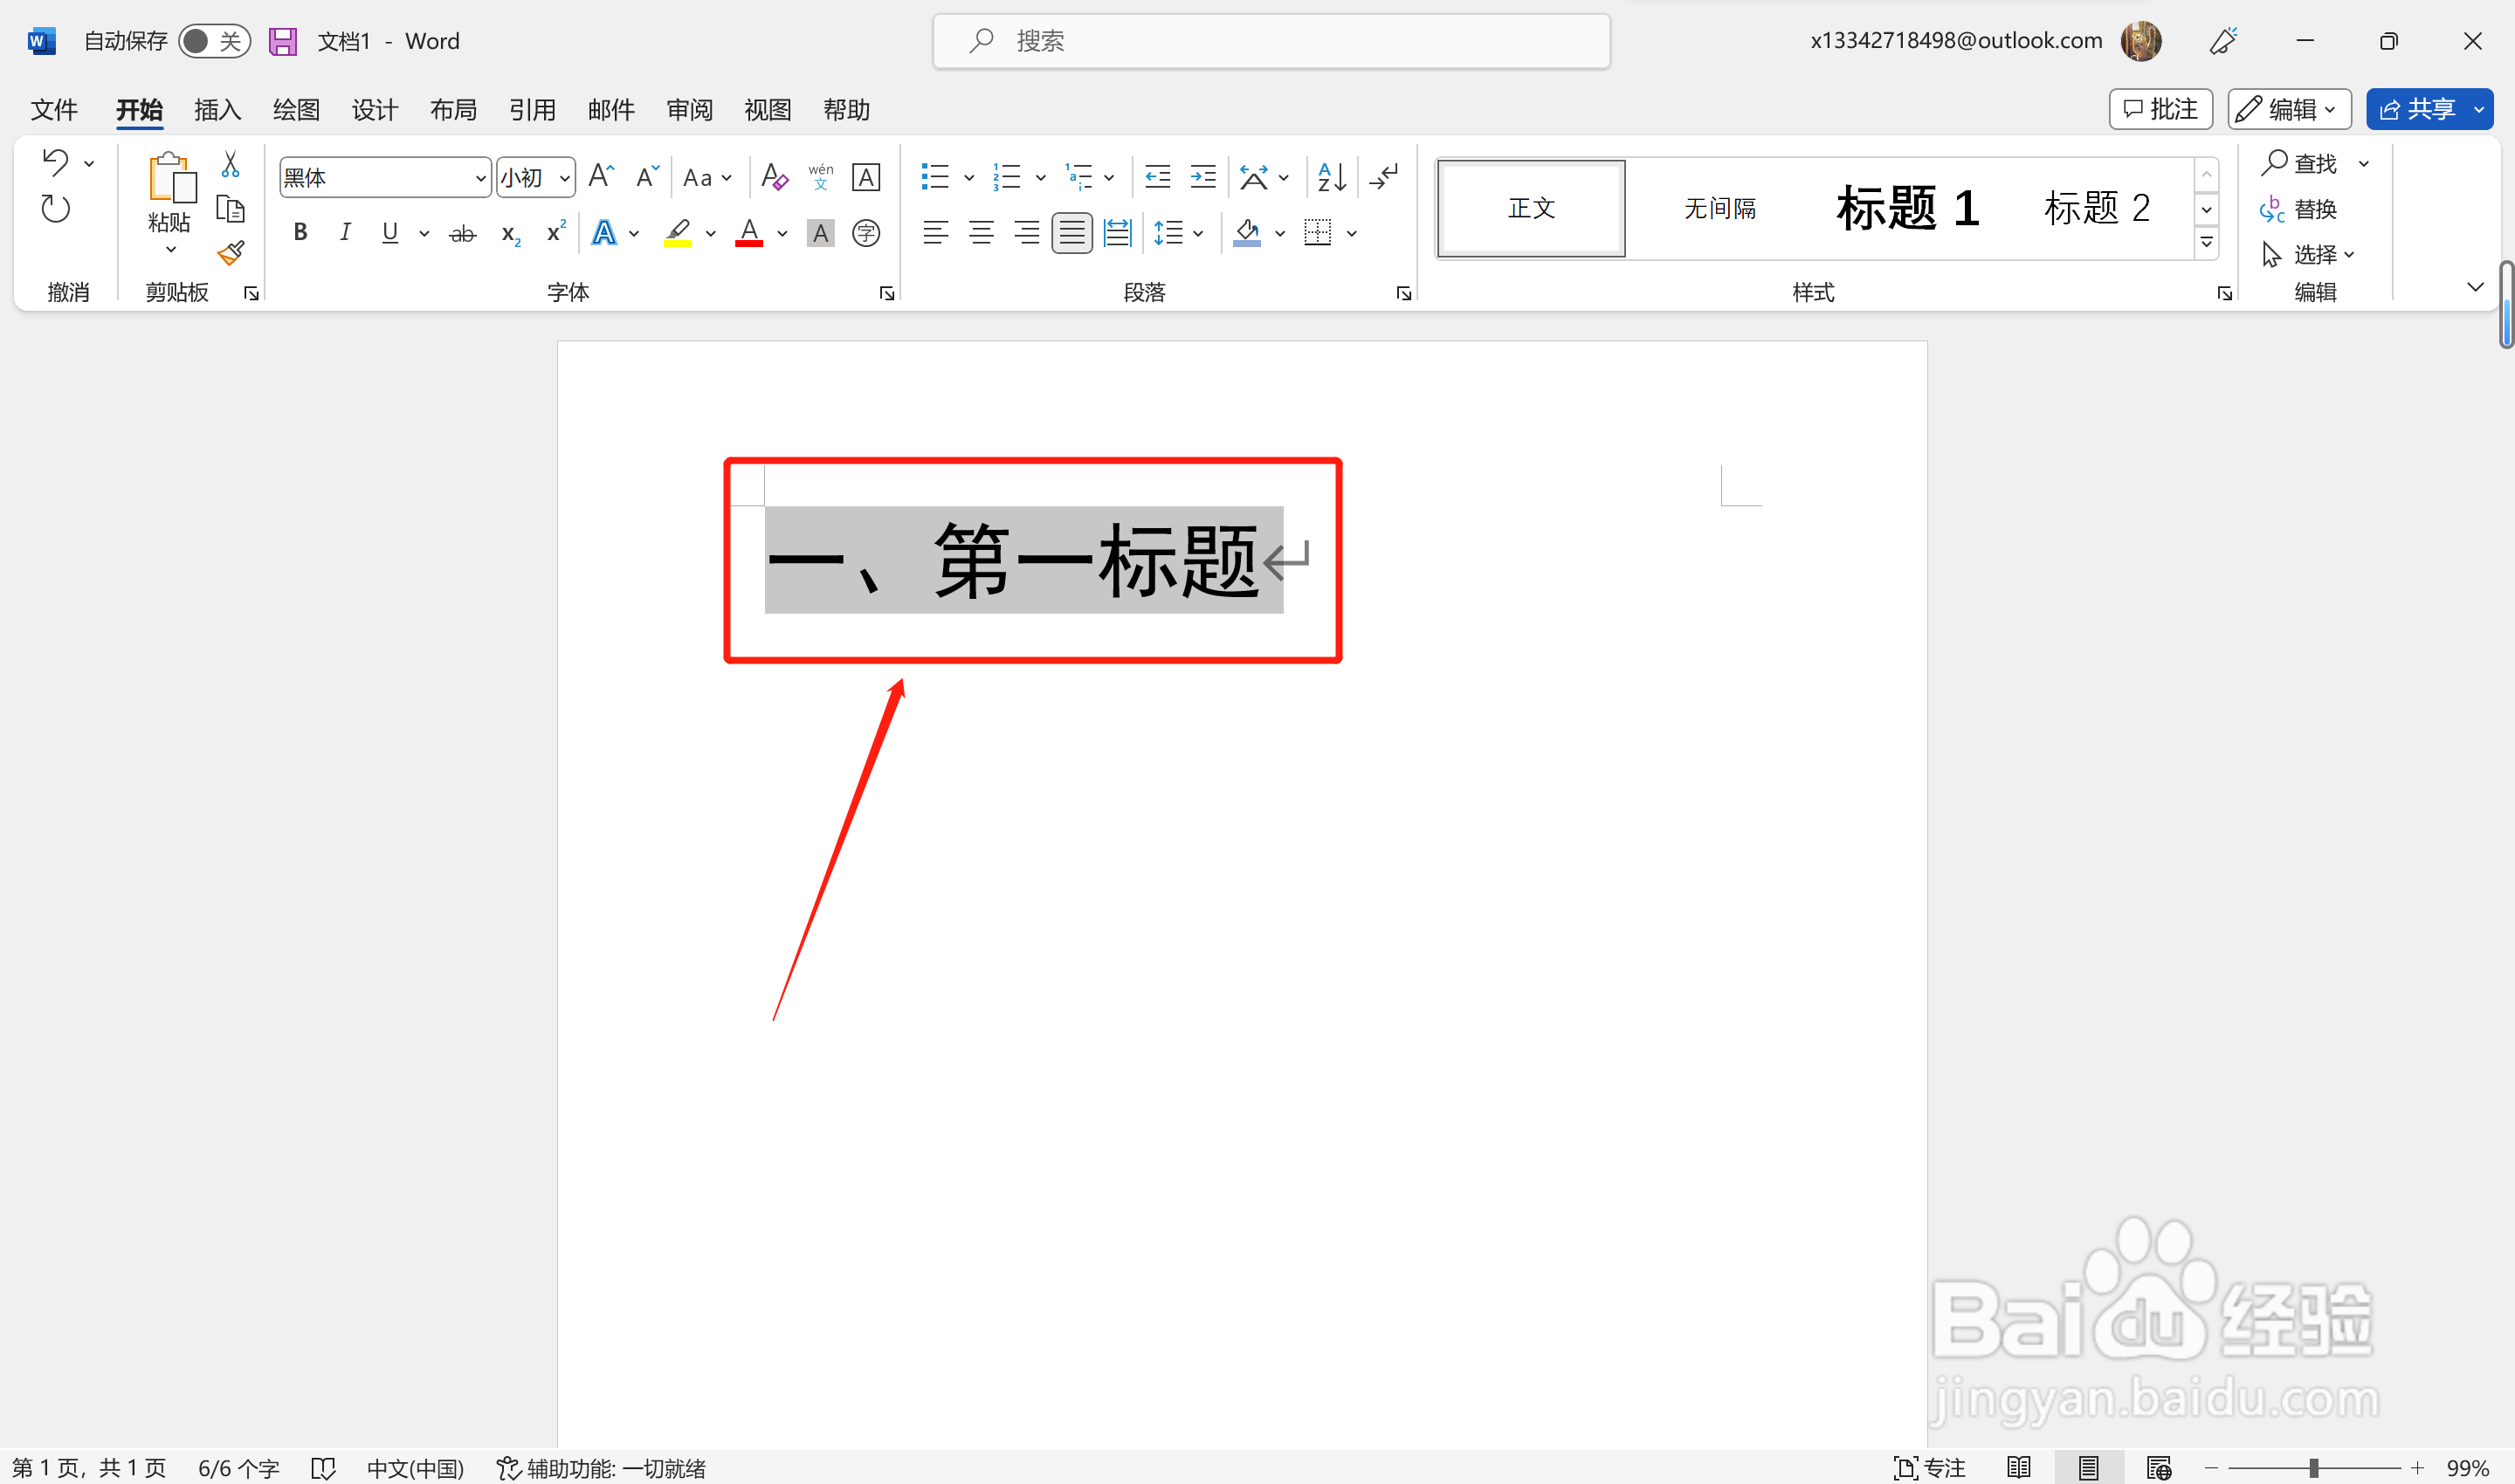Toggle Justify alignment
Viewport: 2515px width, 1484px height.
tap(1071, 233)
